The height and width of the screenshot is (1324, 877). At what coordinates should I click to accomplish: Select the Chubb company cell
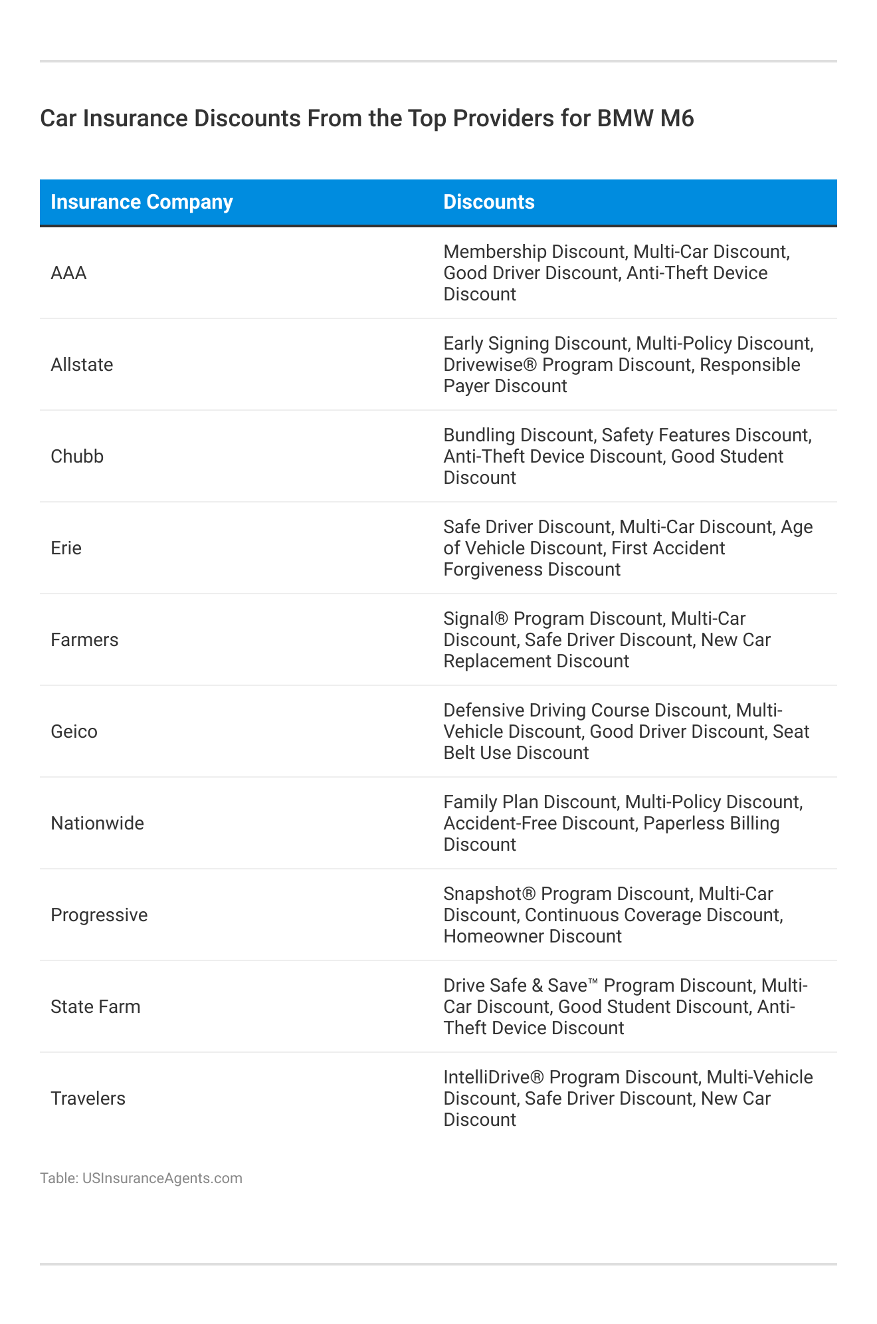[x=77, y=457]
